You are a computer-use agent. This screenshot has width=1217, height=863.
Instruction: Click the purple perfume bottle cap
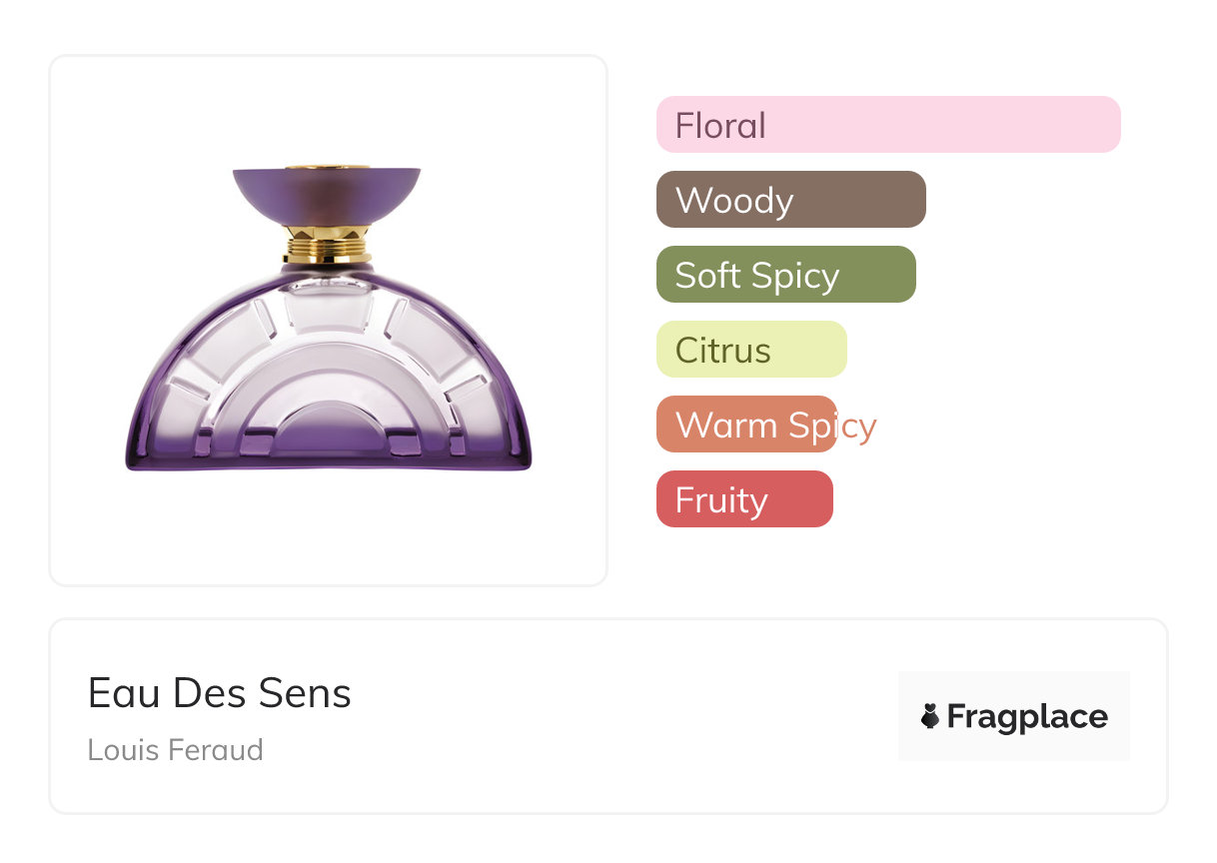pyautogui.click(x=327, y=197)
